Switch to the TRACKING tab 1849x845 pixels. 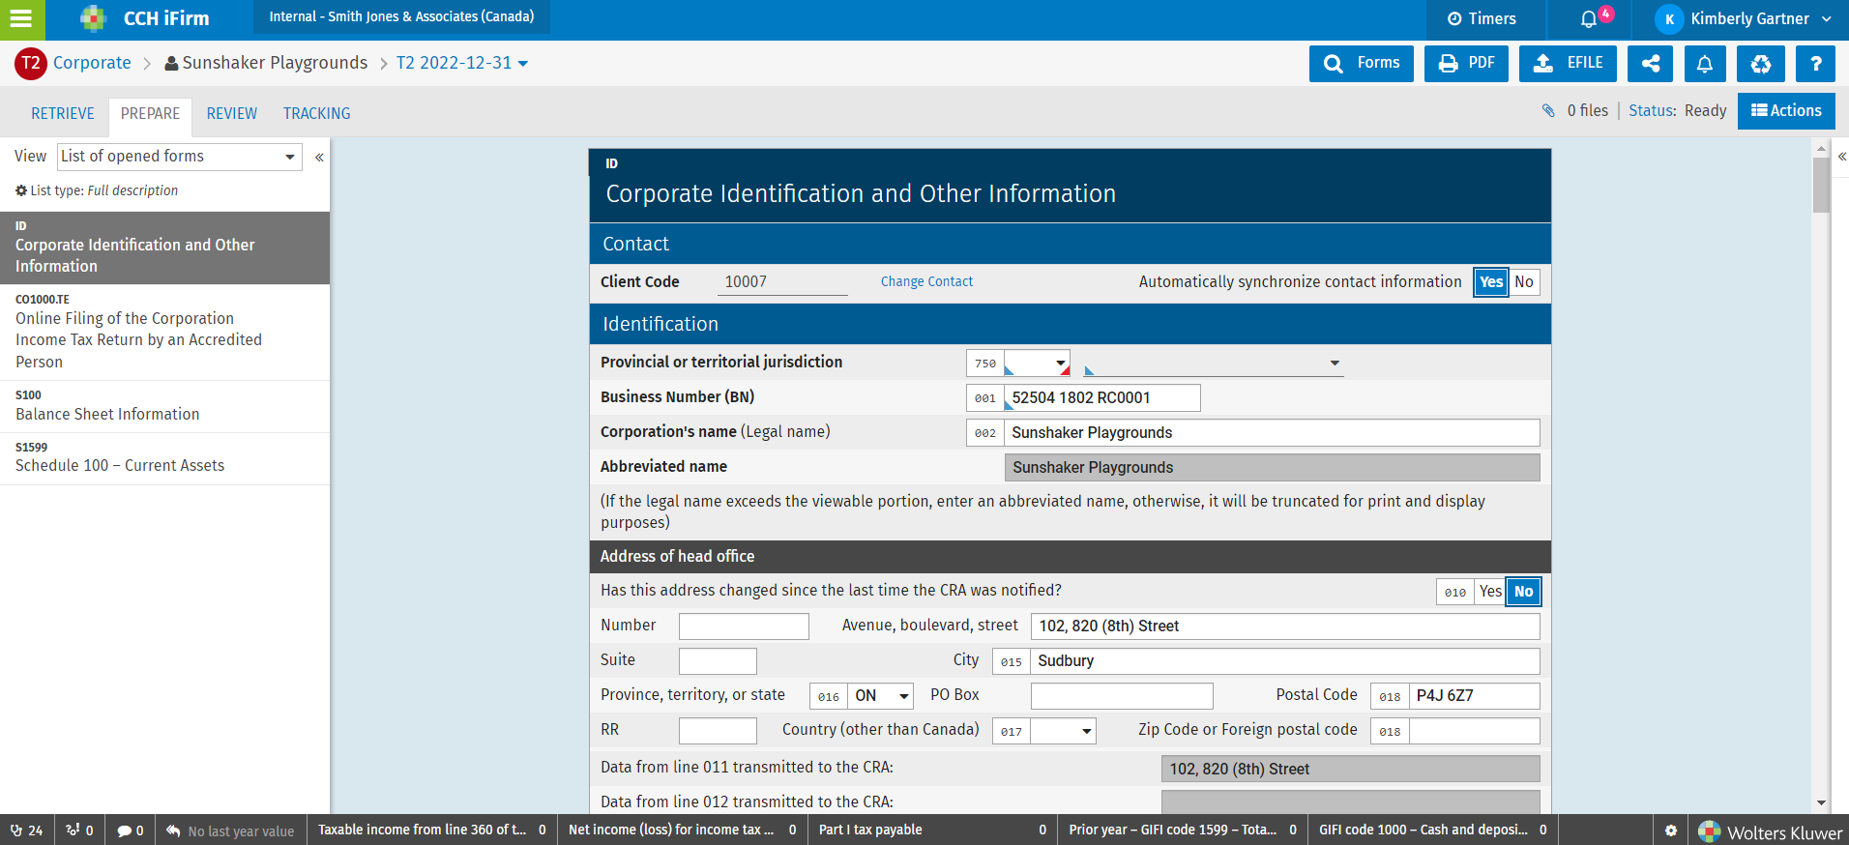tap(316, 114)
